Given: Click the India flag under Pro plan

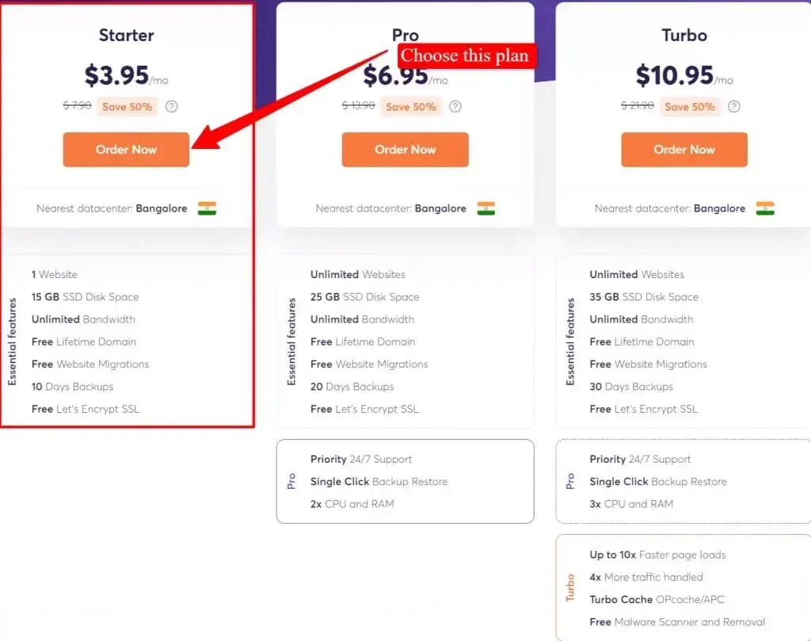Looking at the screenshot, I should coord(486,208).
